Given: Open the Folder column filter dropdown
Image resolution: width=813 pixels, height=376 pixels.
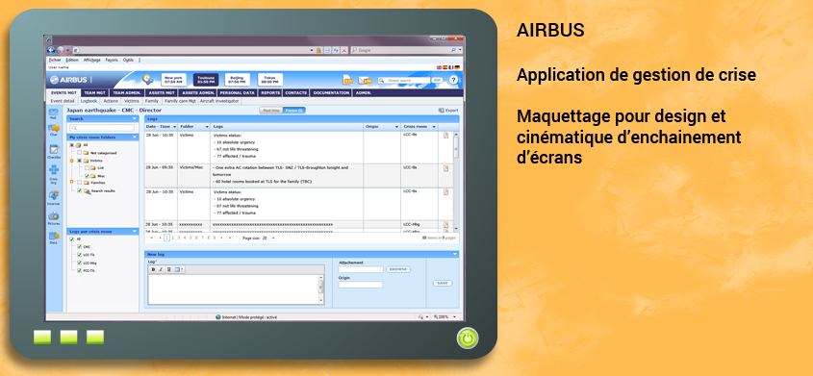Looking at the screenshot, I should (207, 126).
